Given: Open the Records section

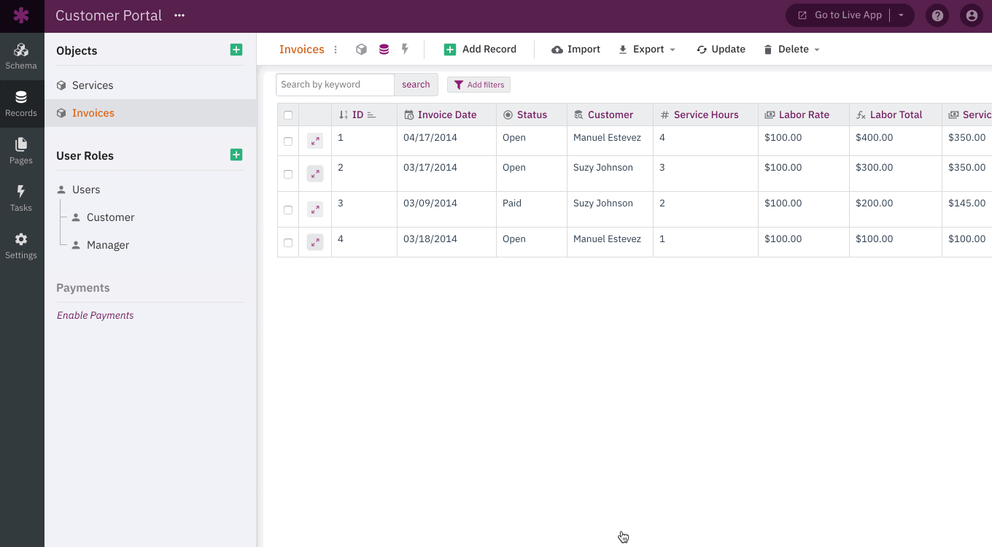Looking at the screenshot, I should pyautogui.click(x=21, y=104).
